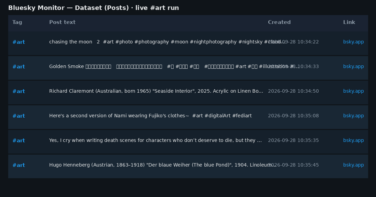Viewport: 376px width, 197px height.
Task: Click the Tag column header
Action: pyautogui.click(x=17, y=22)
